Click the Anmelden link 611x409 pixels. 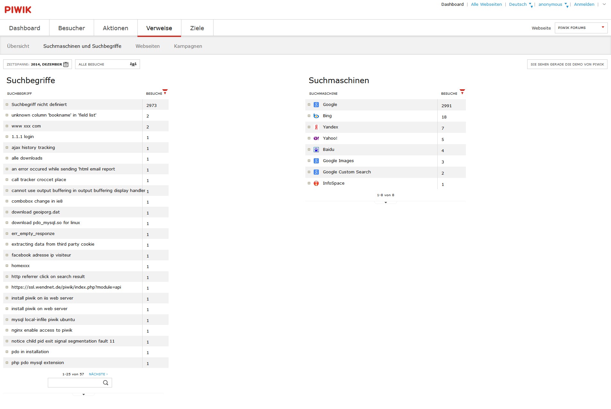[x=584, y=4]
